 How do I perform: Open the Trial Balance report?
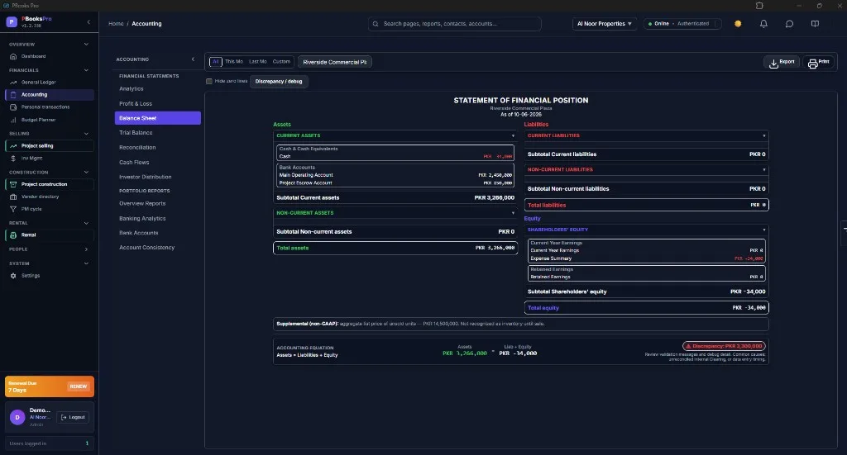point(136,133)
